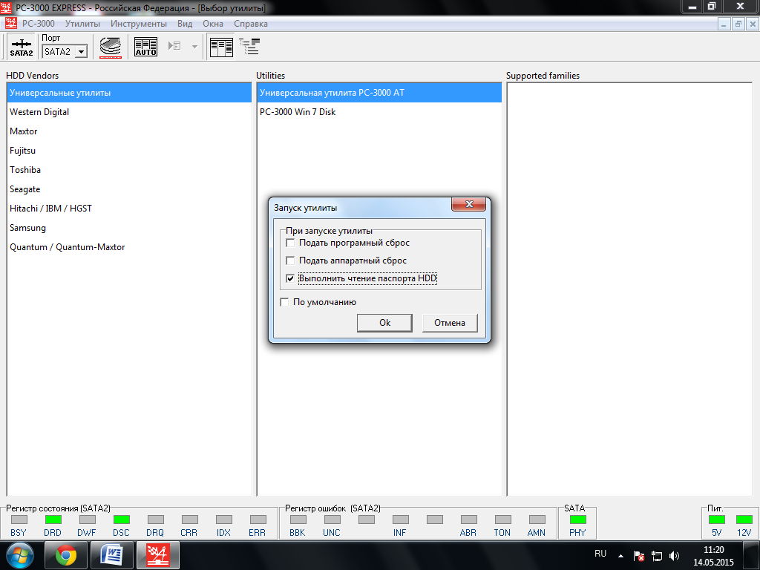Select Samsung in HDD Vendors
The width and height of the screenshot is (760, 570).
click(129, 228)
